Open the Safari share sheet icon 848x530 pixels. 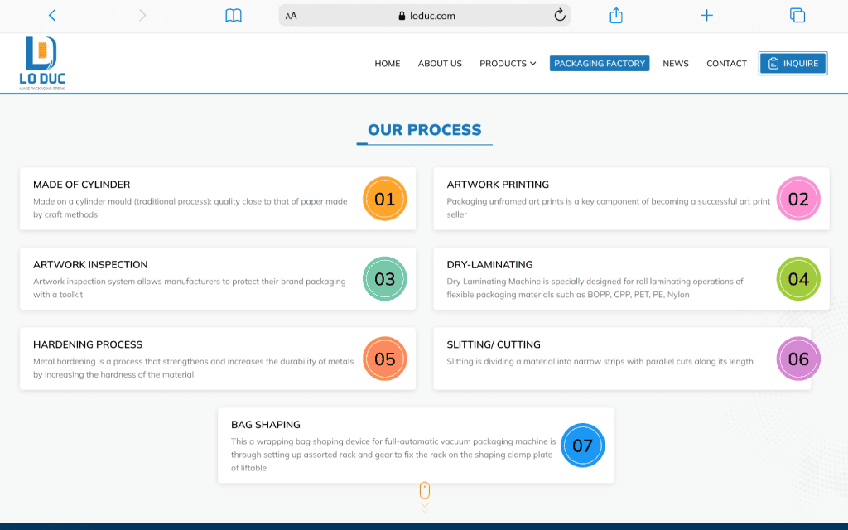point(616,15)
